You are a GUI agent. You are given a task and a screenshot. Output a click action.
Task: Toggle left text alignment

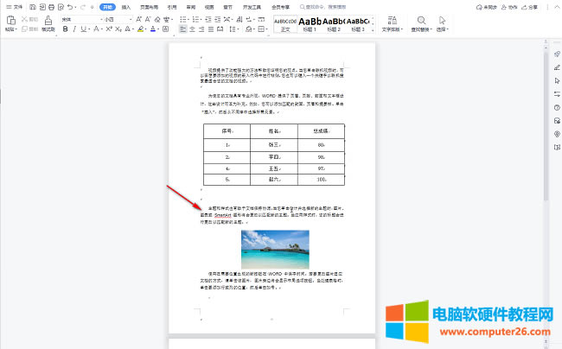(x=182, y=29)
